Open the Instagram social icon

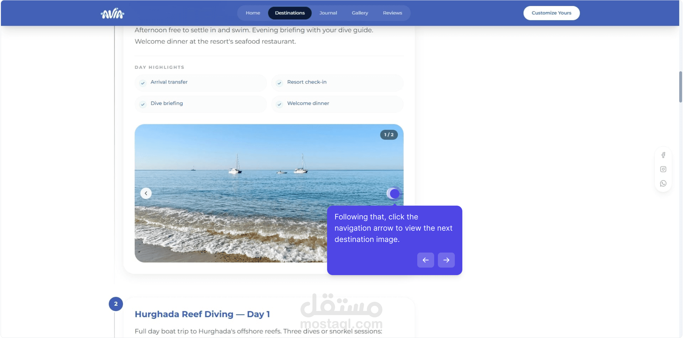663,169
